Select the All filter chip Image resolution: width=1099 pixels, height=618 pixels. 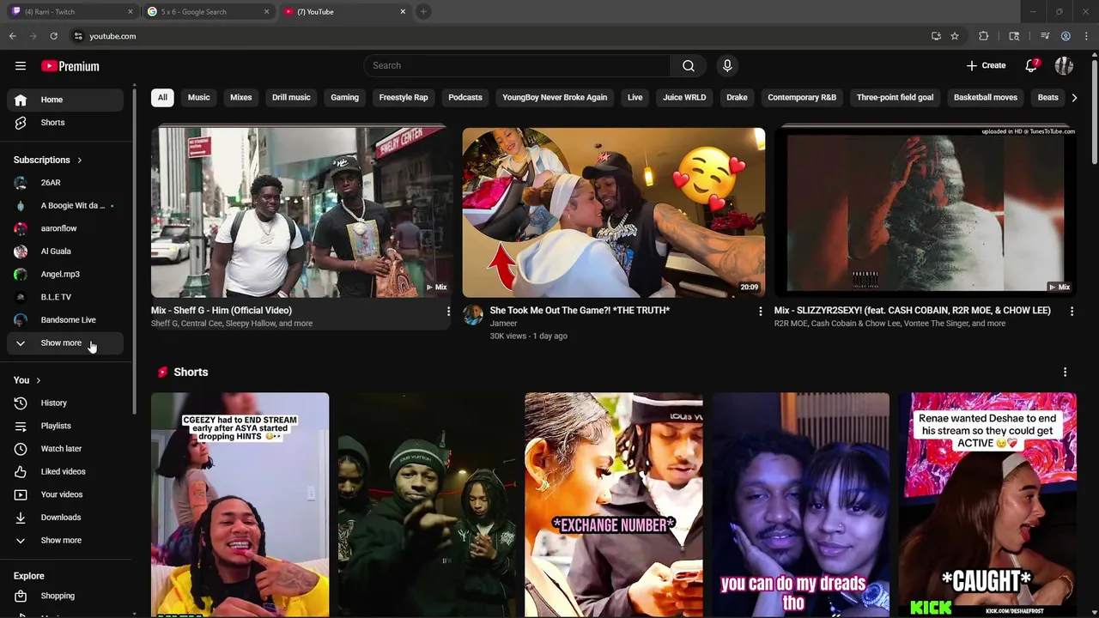pyautogui.click(x=162, y=97)
